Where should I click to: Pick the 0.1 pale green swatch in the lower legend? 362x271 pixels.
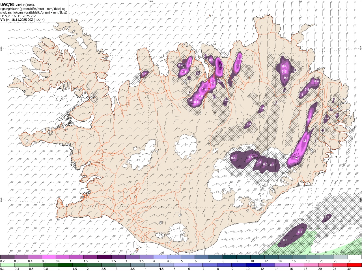click(7, 265)
